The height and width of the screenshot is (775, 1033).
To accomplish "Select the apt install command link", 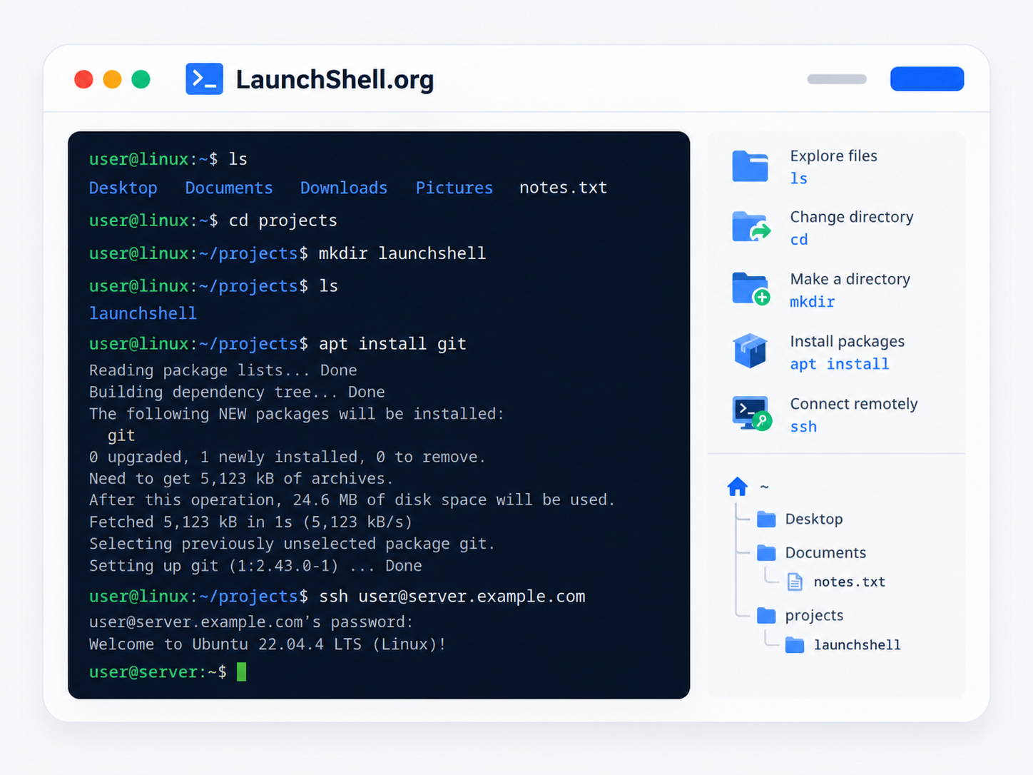I will [x=840, y=364].
